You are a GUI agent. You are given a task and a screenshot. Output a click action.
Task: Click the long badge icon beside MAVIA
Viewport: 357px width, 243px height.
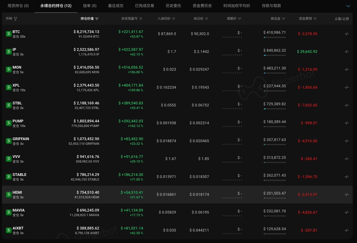point(9,212)
